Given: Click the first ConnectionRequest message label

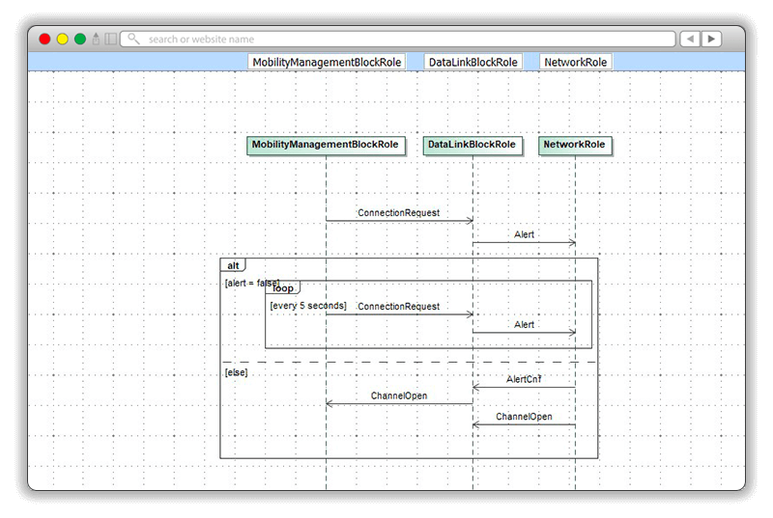Looking at the screenshot, I should (x=398, y=212).
